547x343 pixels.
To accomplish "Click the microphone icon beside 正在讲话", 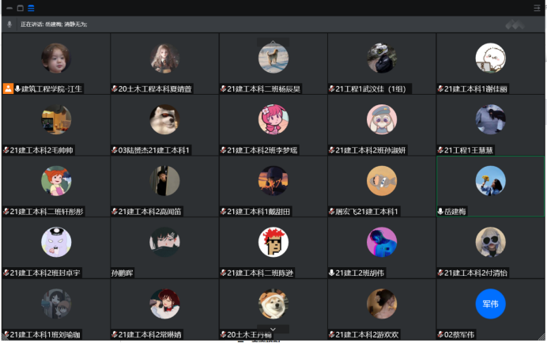I will (9, 24).
